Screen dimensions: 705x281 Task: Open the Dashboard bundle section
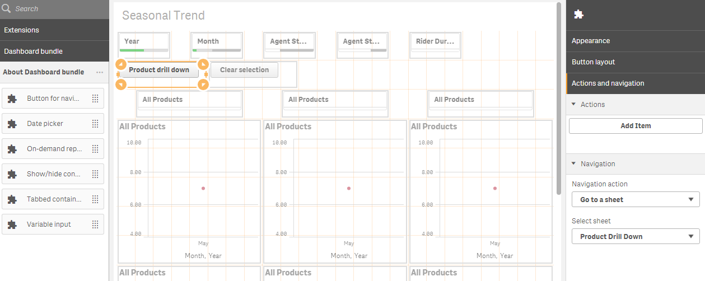(54, 51)
